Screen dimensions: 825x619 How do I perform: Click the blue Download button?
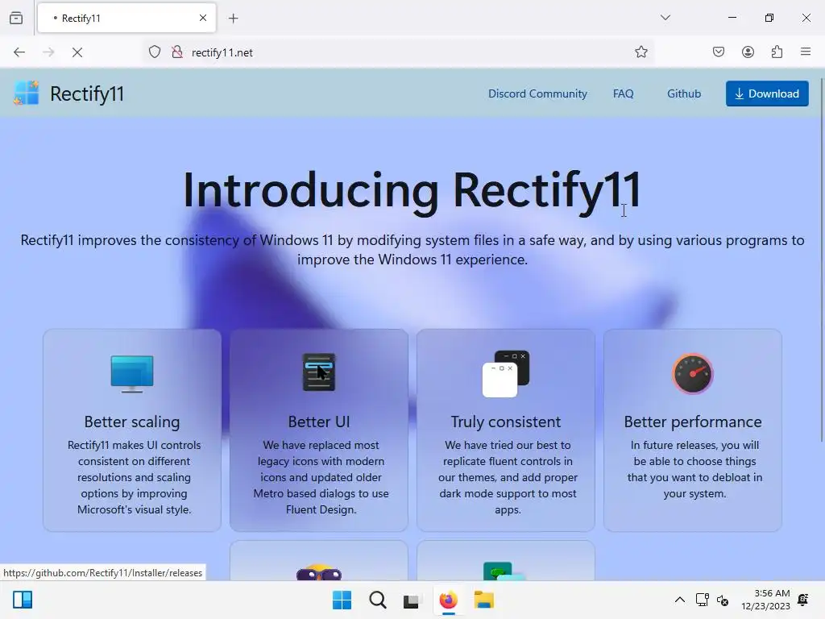tap(767, 93)
